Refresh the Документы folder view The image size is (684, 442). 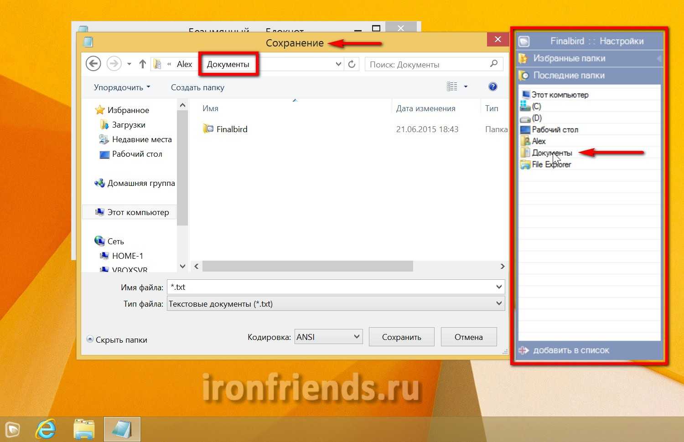pyautogui.click(x=352, y=64)
